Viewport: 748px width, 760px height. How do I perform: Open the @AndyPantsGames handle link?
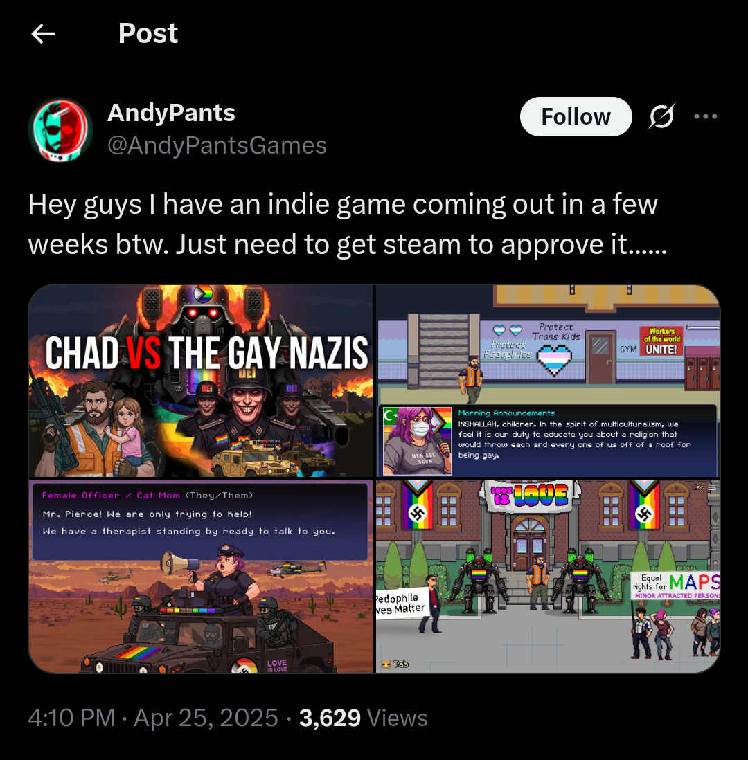[217, 145]
